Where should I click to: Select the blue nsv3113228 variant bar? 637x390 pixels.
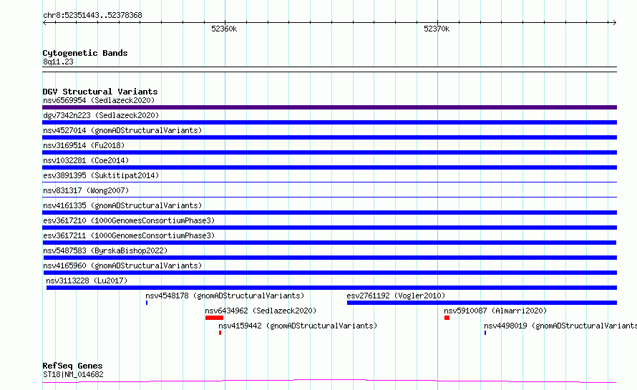(x=331, y=288)
